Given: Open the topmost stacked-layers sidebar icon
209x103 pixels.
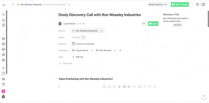Looking at the screenshot, I should [x=3, y=39].
